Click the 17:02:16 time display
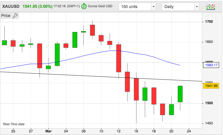Viewport: 223px width, 135px height. point(59,6)
